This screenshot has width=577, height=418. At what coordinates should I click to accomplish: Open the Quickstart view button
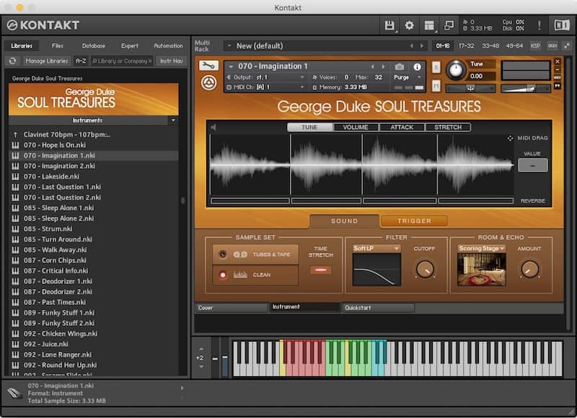378,308
